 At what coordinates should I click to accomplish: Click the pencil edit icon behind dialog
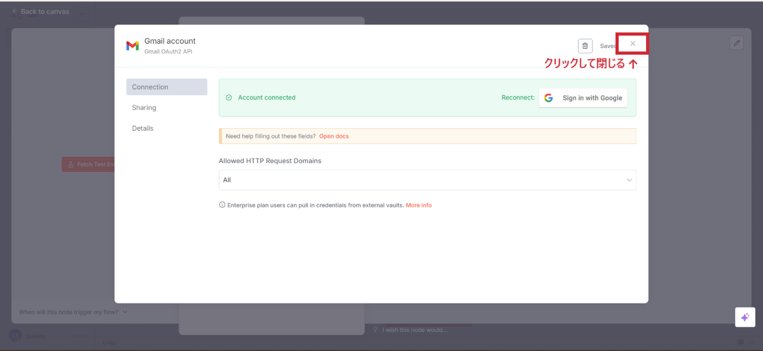coord(736,43)
